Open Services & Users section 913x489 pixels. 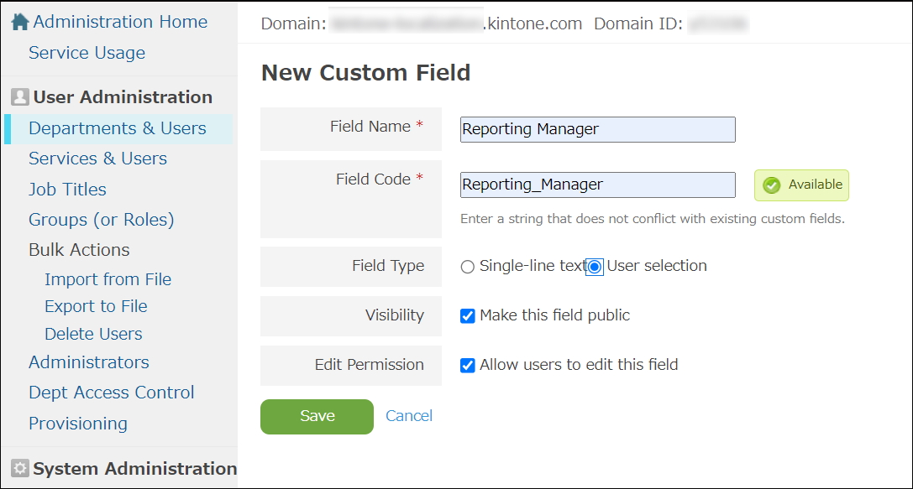coord(97,159)
